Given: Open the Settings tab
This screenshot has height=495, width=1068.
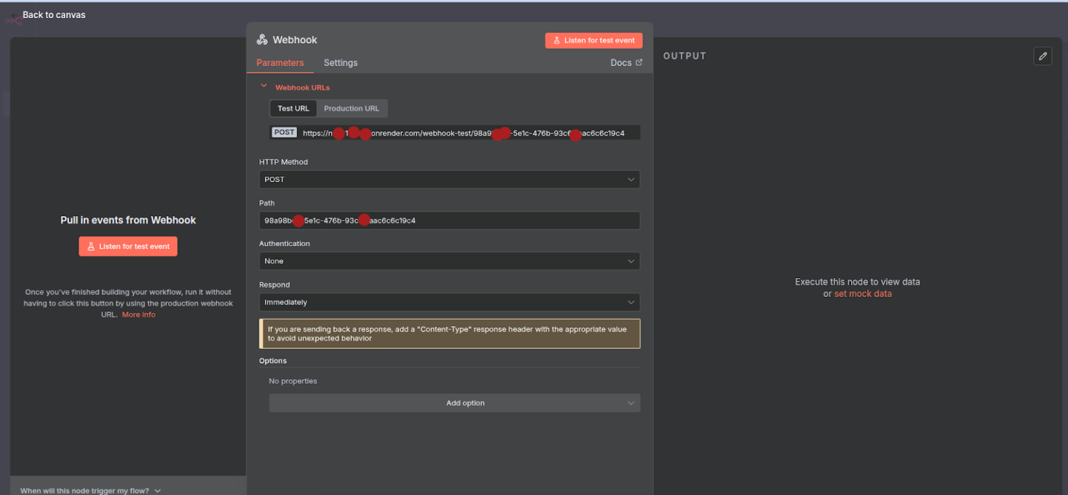Looking at the screenshot, I should (341, 63).
